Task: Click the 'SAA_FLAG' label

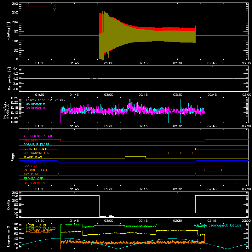Action: 31,166
